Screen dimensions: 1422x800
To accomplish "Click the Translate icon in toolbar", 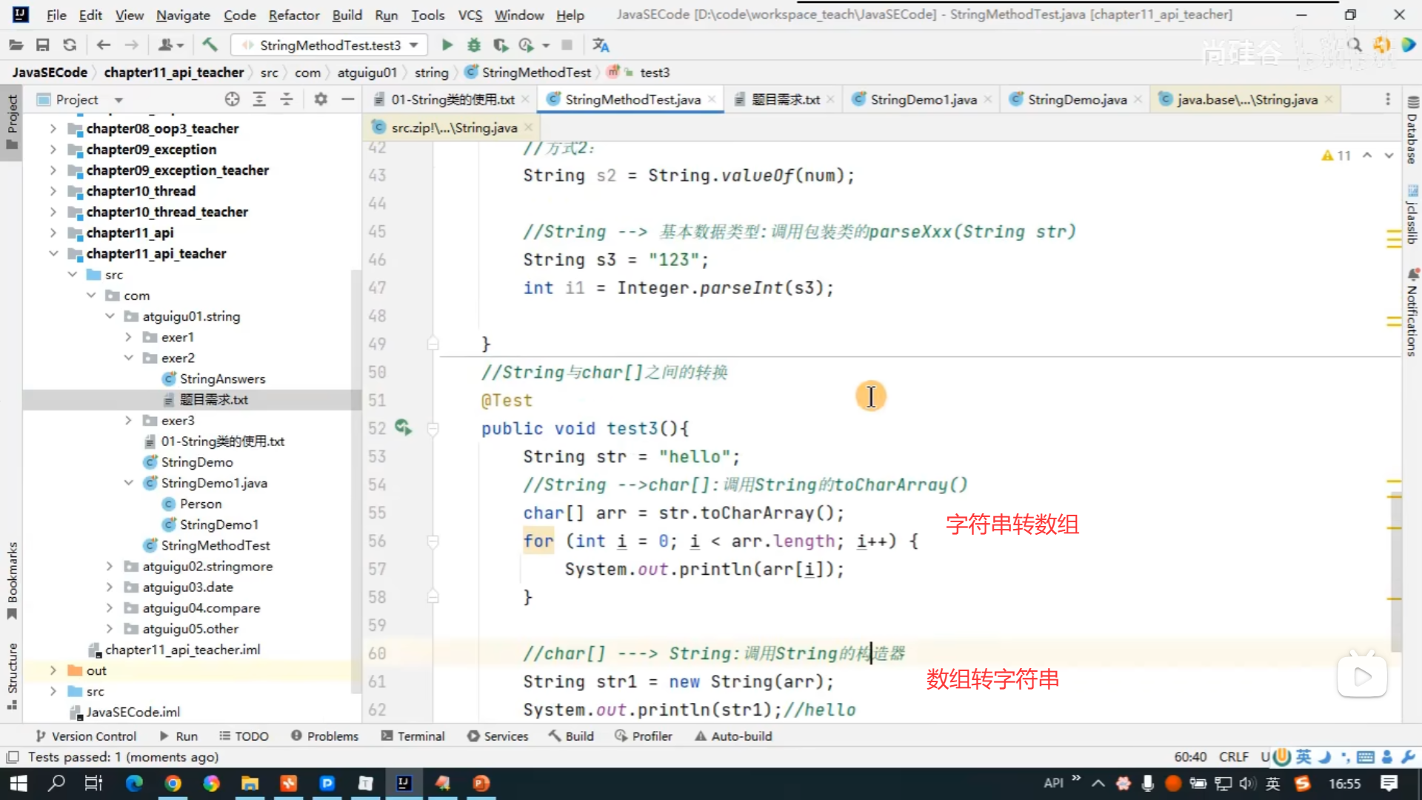I will point(601,45).
